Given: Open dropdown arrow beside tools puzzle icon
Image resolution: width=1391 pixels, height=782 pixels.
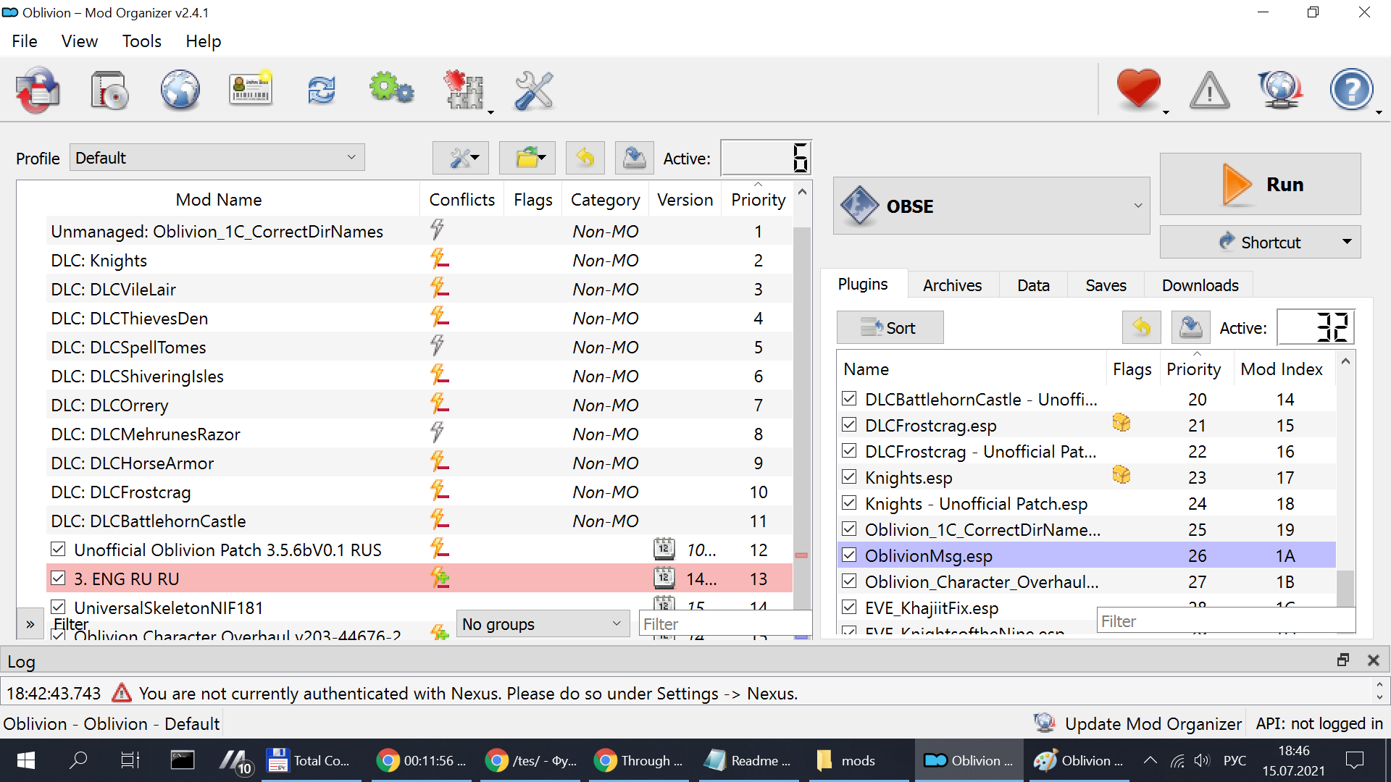Looking at the screenshot, I should tap(490, 112).
